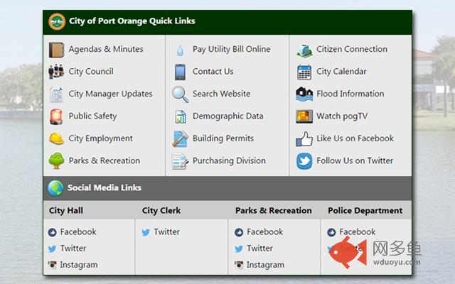
Task: Click the Agendas & Minutes notebook icon
Action: coord(56,50)
